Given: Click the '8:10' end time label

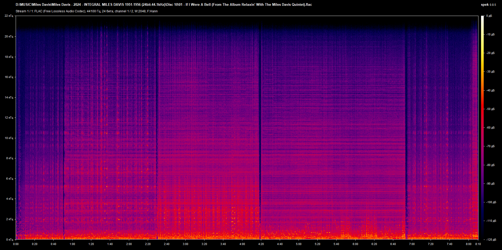Looking at the screenshot, I should click(478, 244).
